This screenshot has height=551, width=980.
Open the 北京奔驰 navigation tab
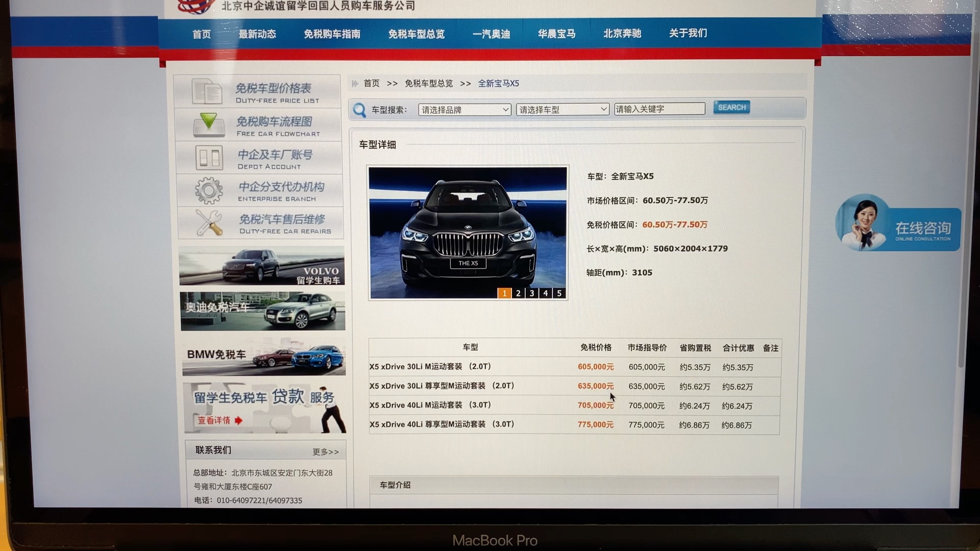pyautogui.click(x=622, y=33)
